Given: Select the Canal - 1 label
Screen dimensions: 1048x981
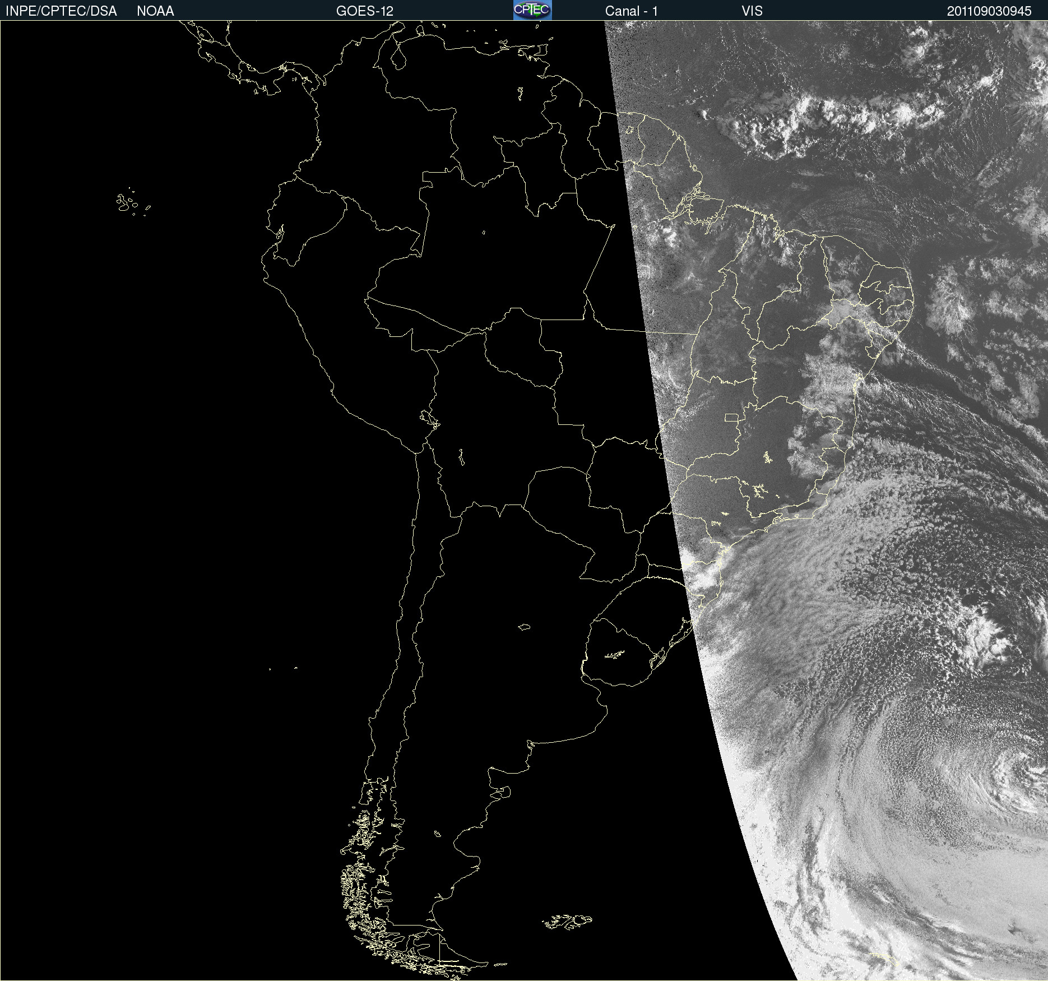Looking at the screenshot, I should coord(631,11).
